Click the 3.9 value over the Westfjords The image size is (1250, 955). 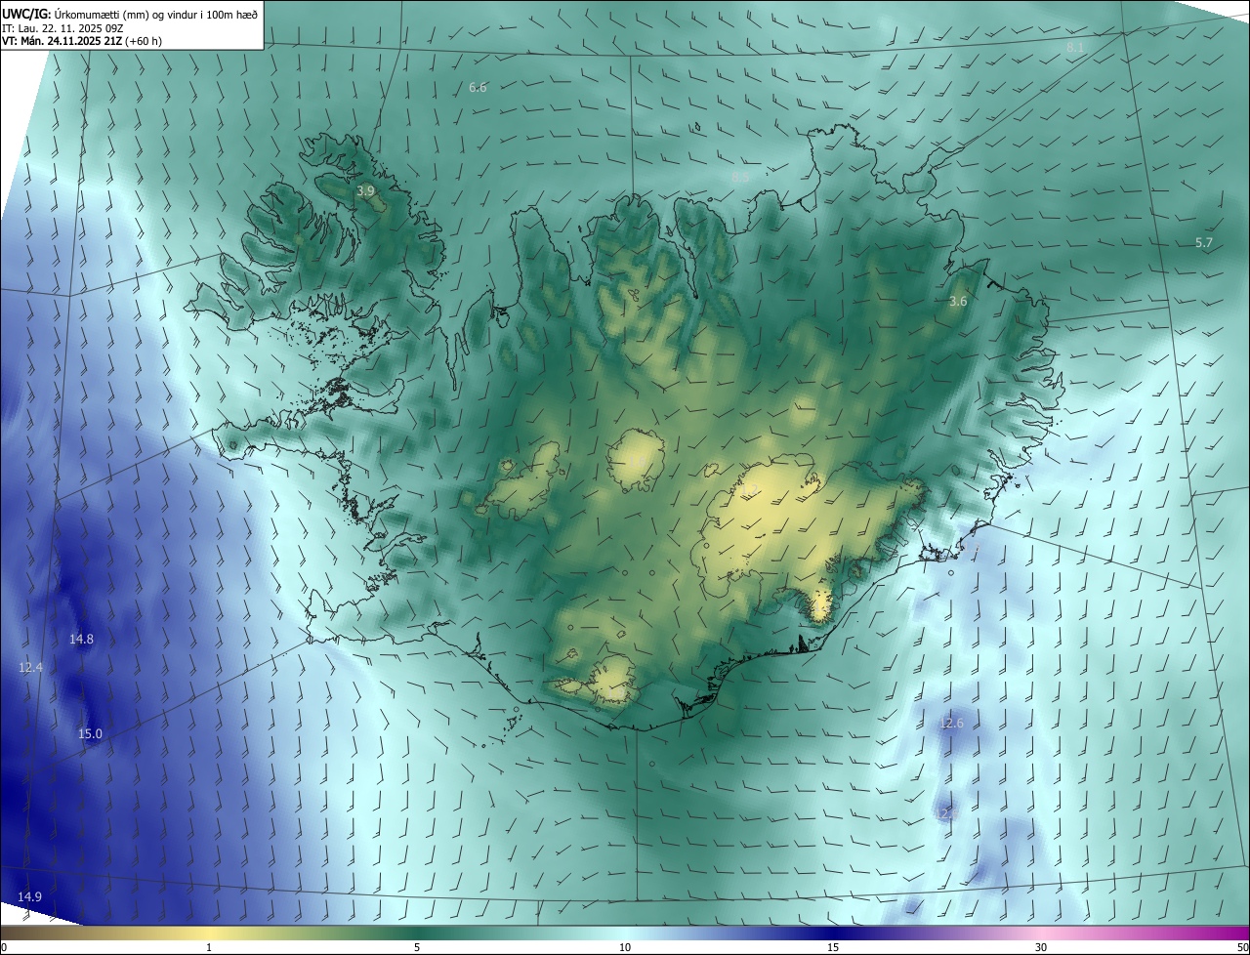tap(365, 191)
